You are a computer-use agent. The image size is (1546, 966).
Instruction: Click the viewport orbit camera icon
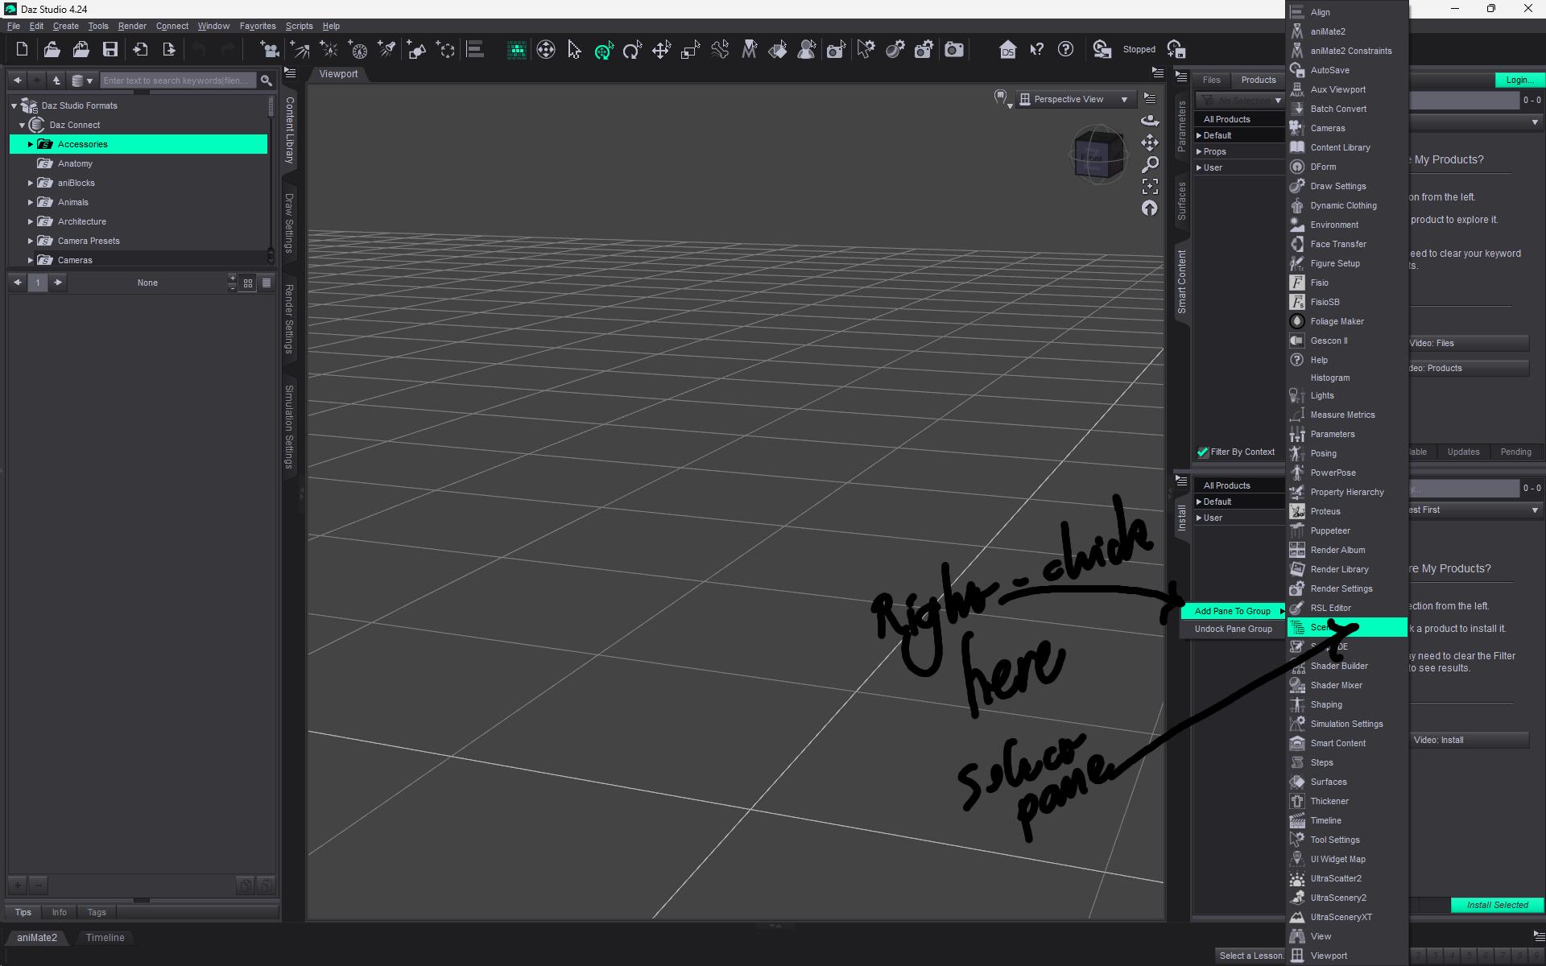pos(1150,121)
